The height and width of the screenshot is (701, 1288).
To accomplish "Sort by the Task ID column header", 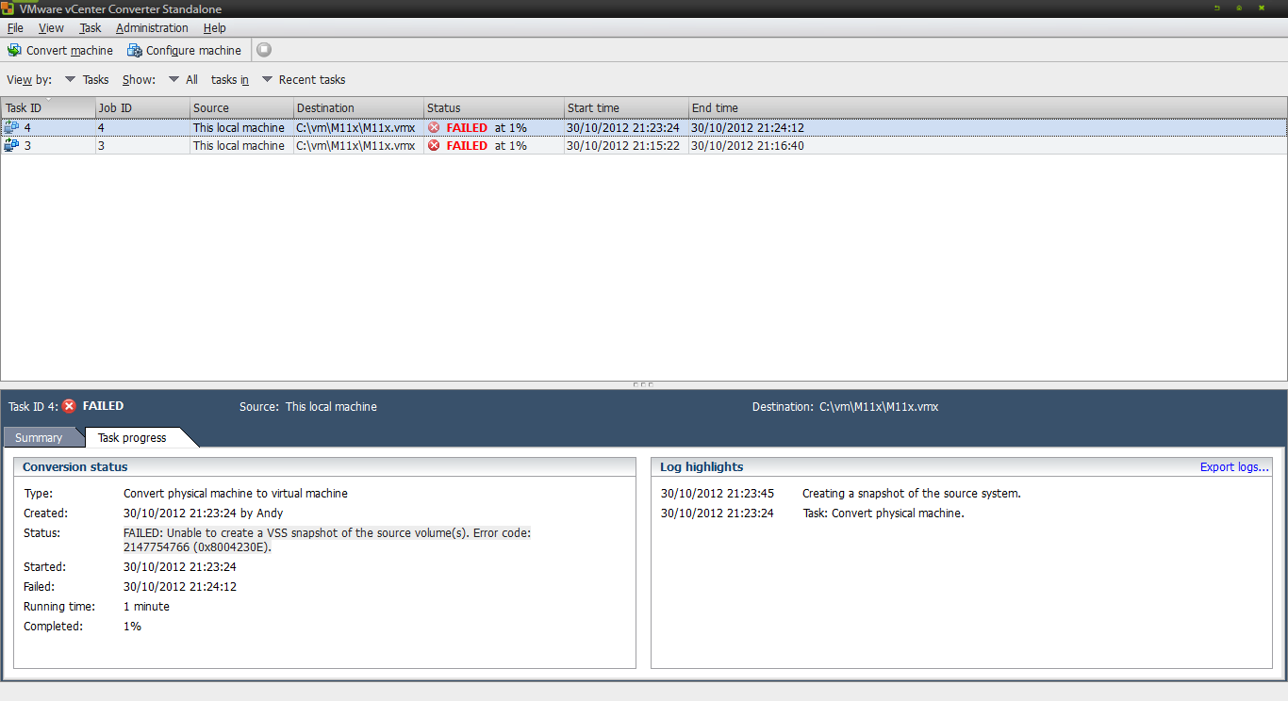I will [48, 107].
